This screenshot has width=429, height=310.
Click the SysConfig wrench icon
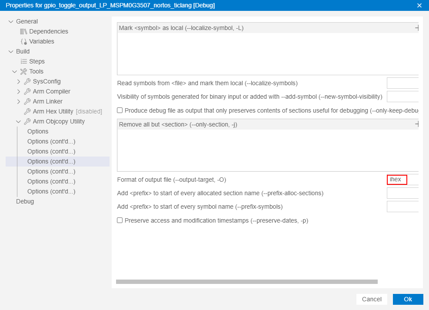[27, 82]
